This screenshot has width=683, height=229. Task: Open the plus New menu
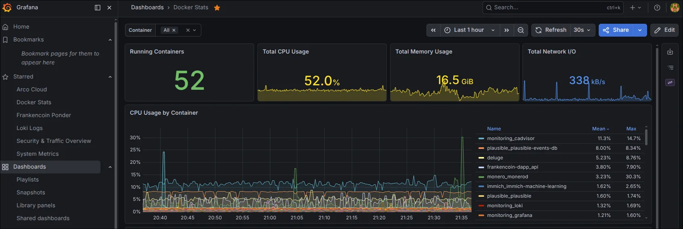coord(635,8)
